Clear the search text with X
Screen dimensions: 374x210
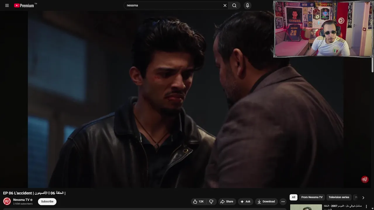pyautogui.click(x=225, y=6)
